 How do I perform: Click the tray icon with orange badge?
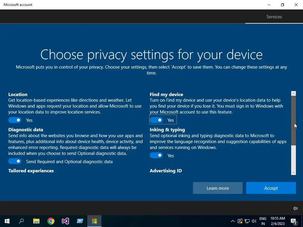click(240, 221)
